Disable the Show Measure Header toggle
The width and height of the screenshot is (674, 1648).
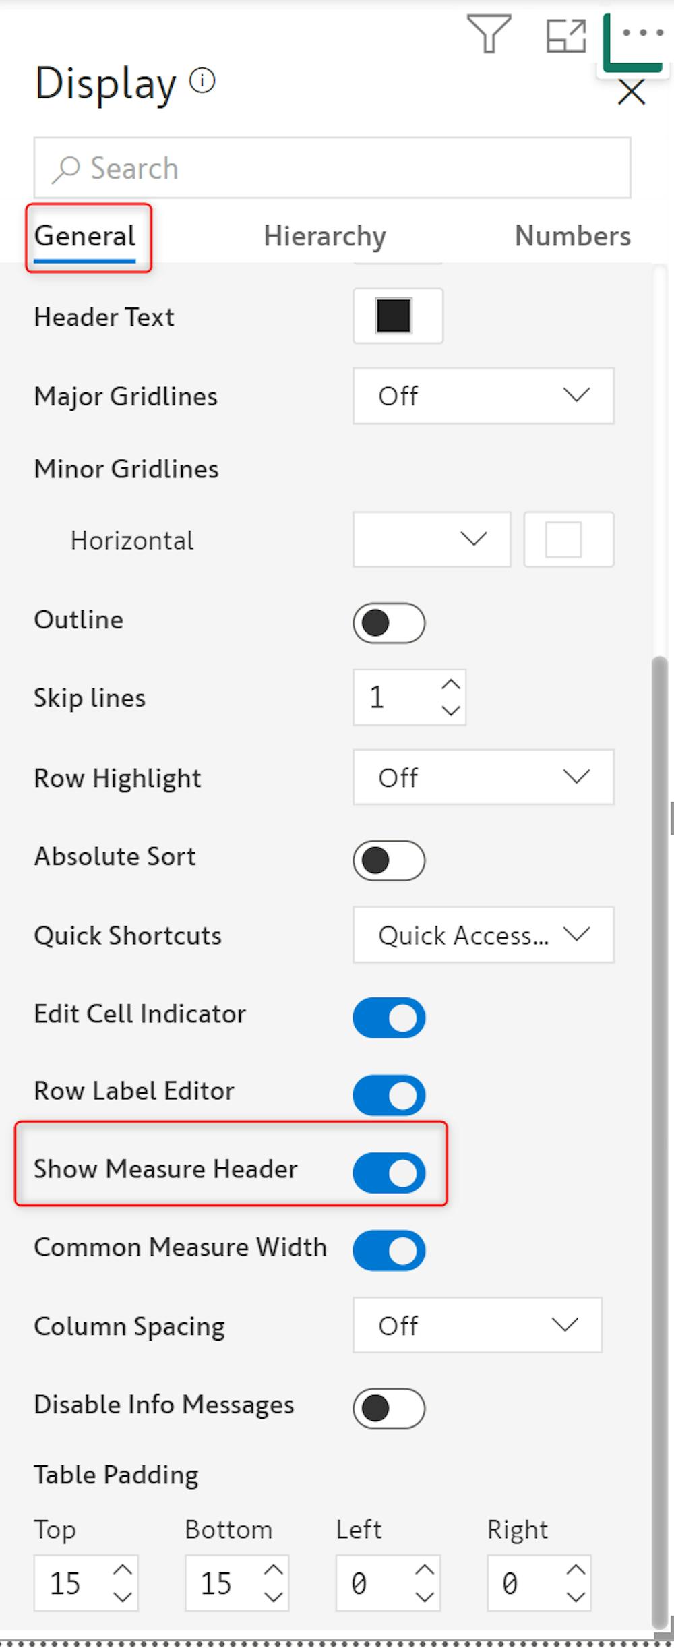[389, 1173]
